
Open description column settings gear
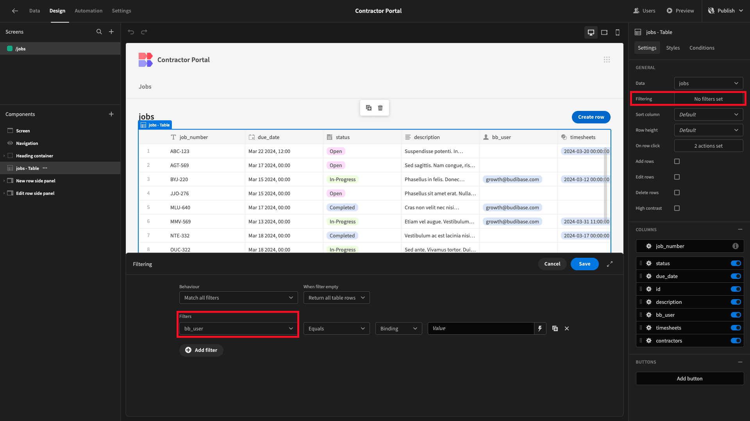click(x=649, y=302)
